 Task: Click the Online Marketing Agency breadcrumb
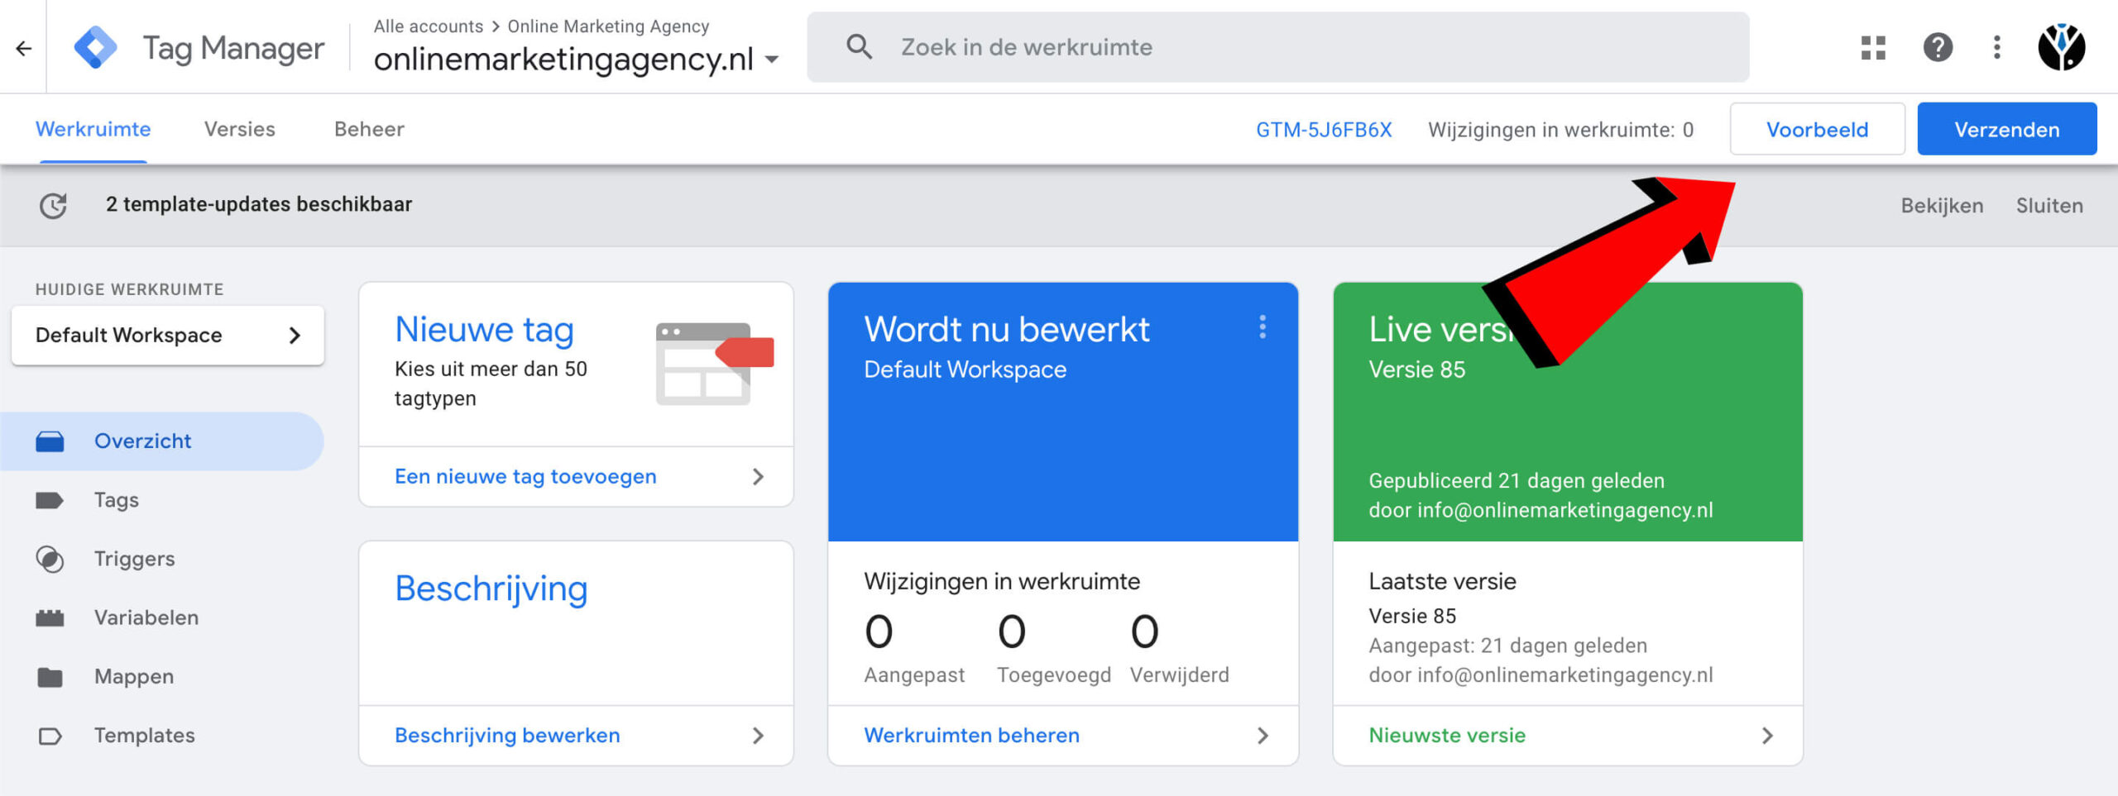[608, 26]
